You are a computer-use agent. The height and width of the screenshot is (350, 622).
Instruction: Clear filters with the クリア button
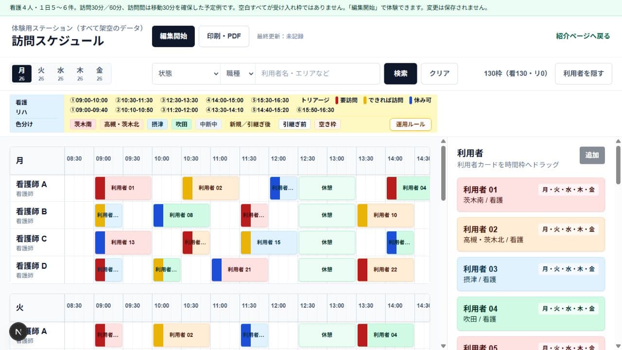(x=439, y=74)
